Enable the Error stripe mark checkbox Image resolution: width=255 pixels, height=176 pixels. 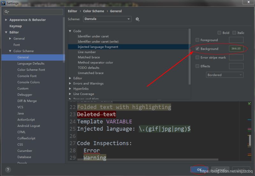point(197,58)
